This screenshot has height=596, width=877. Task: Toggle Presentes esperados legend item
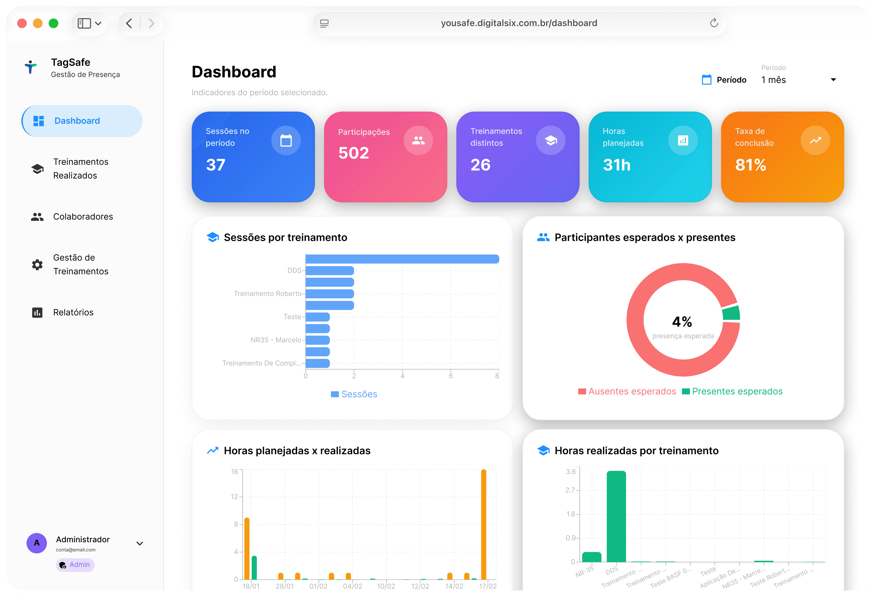(x=732, y=391)
